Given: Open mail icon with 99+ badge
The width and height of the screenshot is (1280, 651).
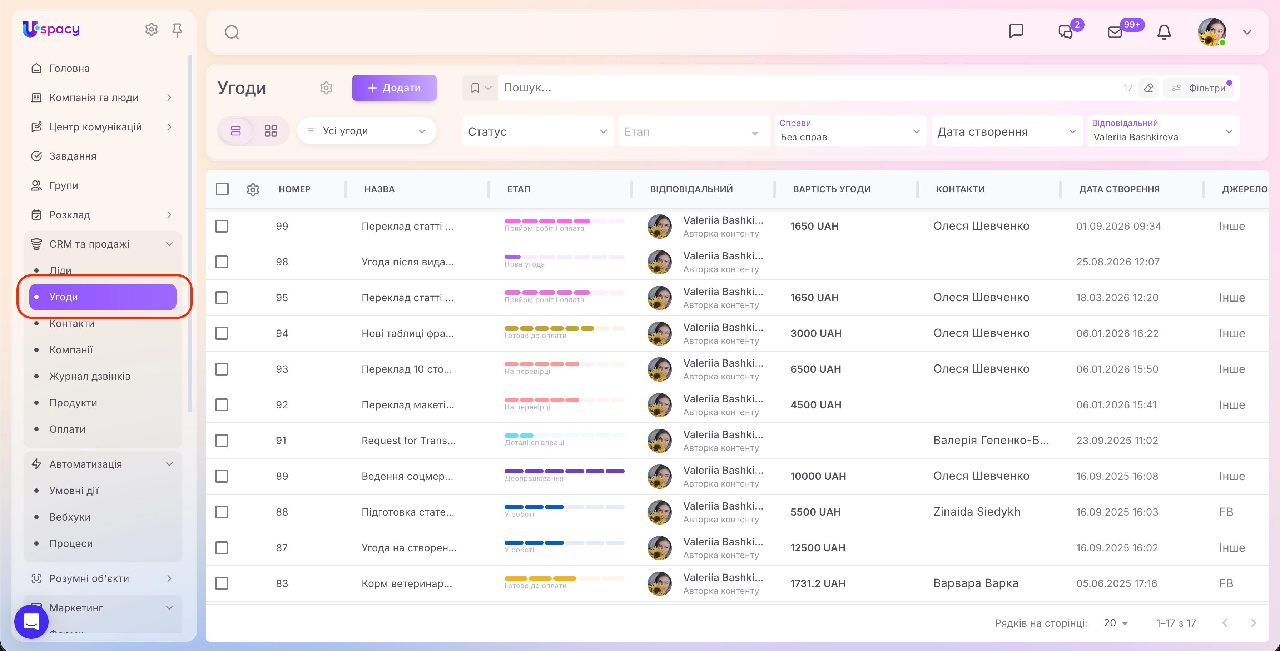Looking at the screenshot, I should click(x=1115, y=32).
